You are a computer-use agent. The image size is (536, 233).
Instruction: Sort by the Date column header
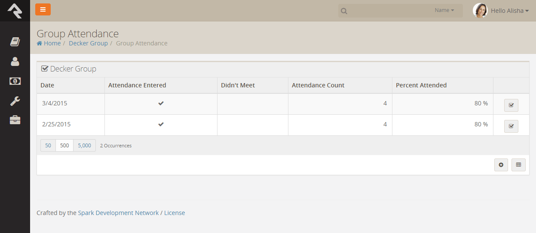(x=47, y=85)
